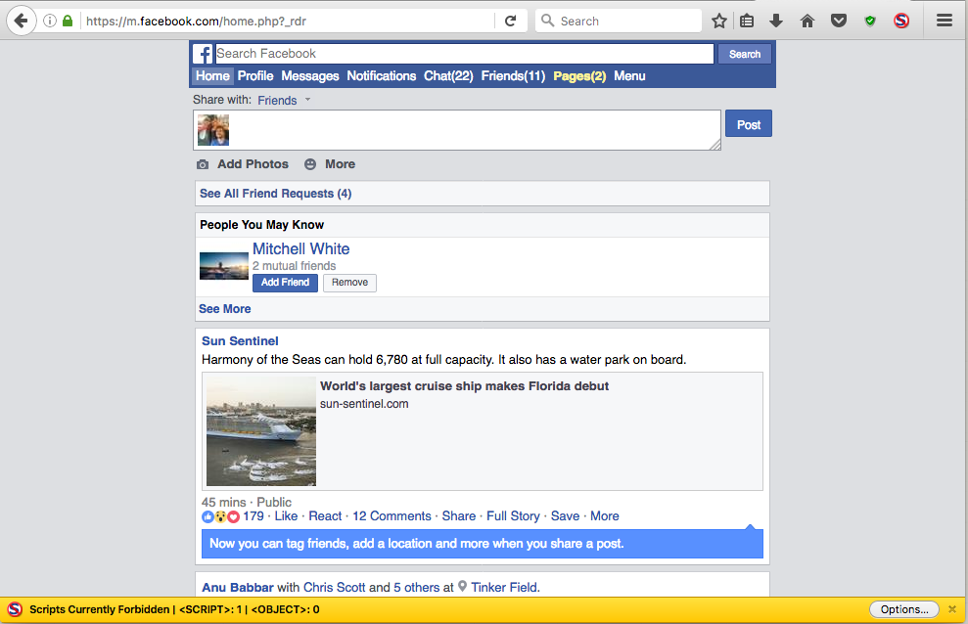Open NoScript Options button
Viewport: 968px width, 624px height.
coord(903,609)
